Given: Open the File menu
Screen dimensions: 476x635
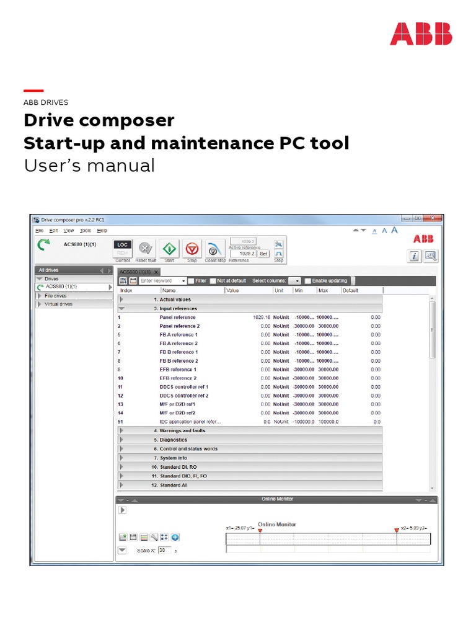Looking at the screenshot, I should 39,231.
